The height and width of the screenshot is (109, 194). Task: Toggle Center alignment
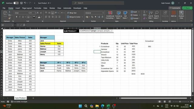[x=49, y=17]
